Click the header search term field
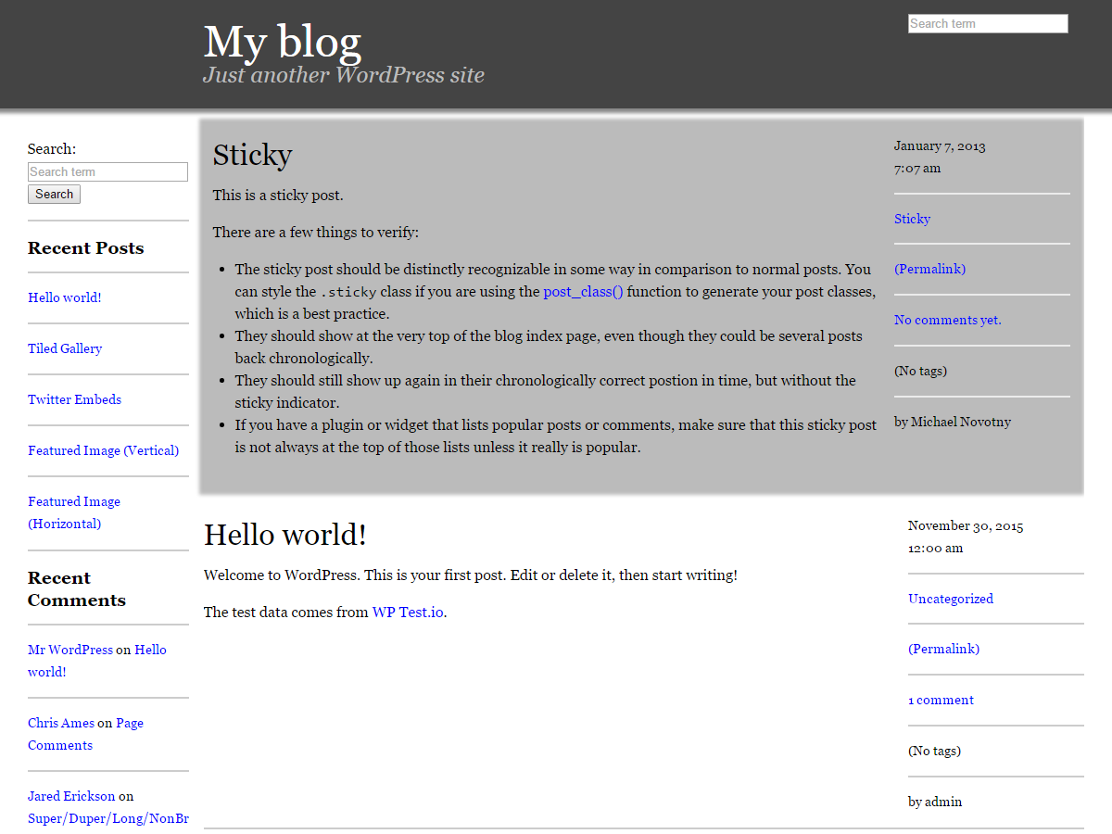The height and width of the screenshot is (834, 1112). click(988, 24)
